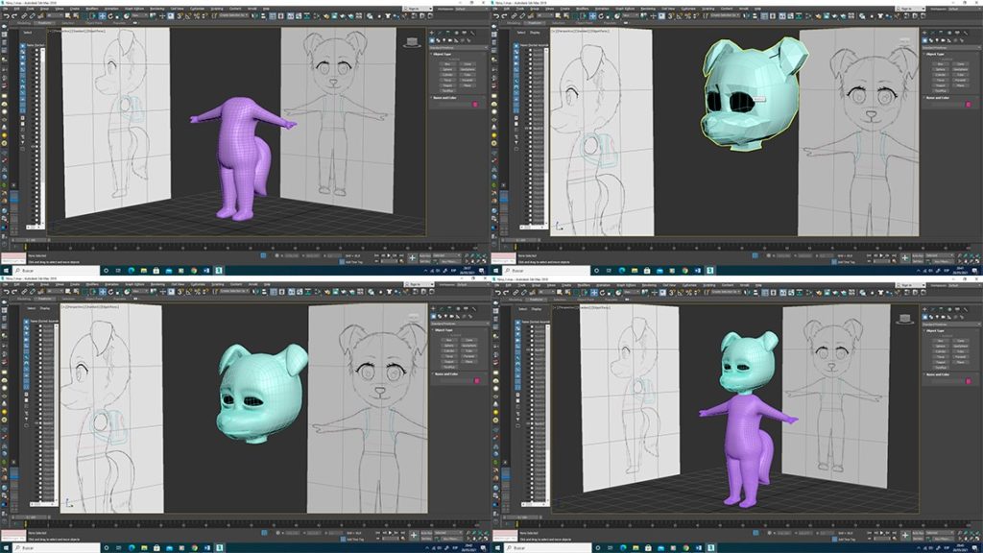Viewport: 983px width, 553px height.
Task: Click the Set Key plus button in the bottom-left window
Action: [x=414, y=533]
